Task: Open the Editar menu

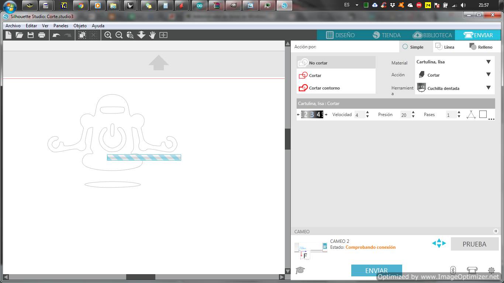Action: pyautogui.click(x=31, y=26)
